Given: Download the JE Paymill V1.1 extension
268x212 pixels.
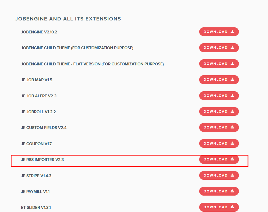Looking at the screenshot, I should (x=219, y=191).
